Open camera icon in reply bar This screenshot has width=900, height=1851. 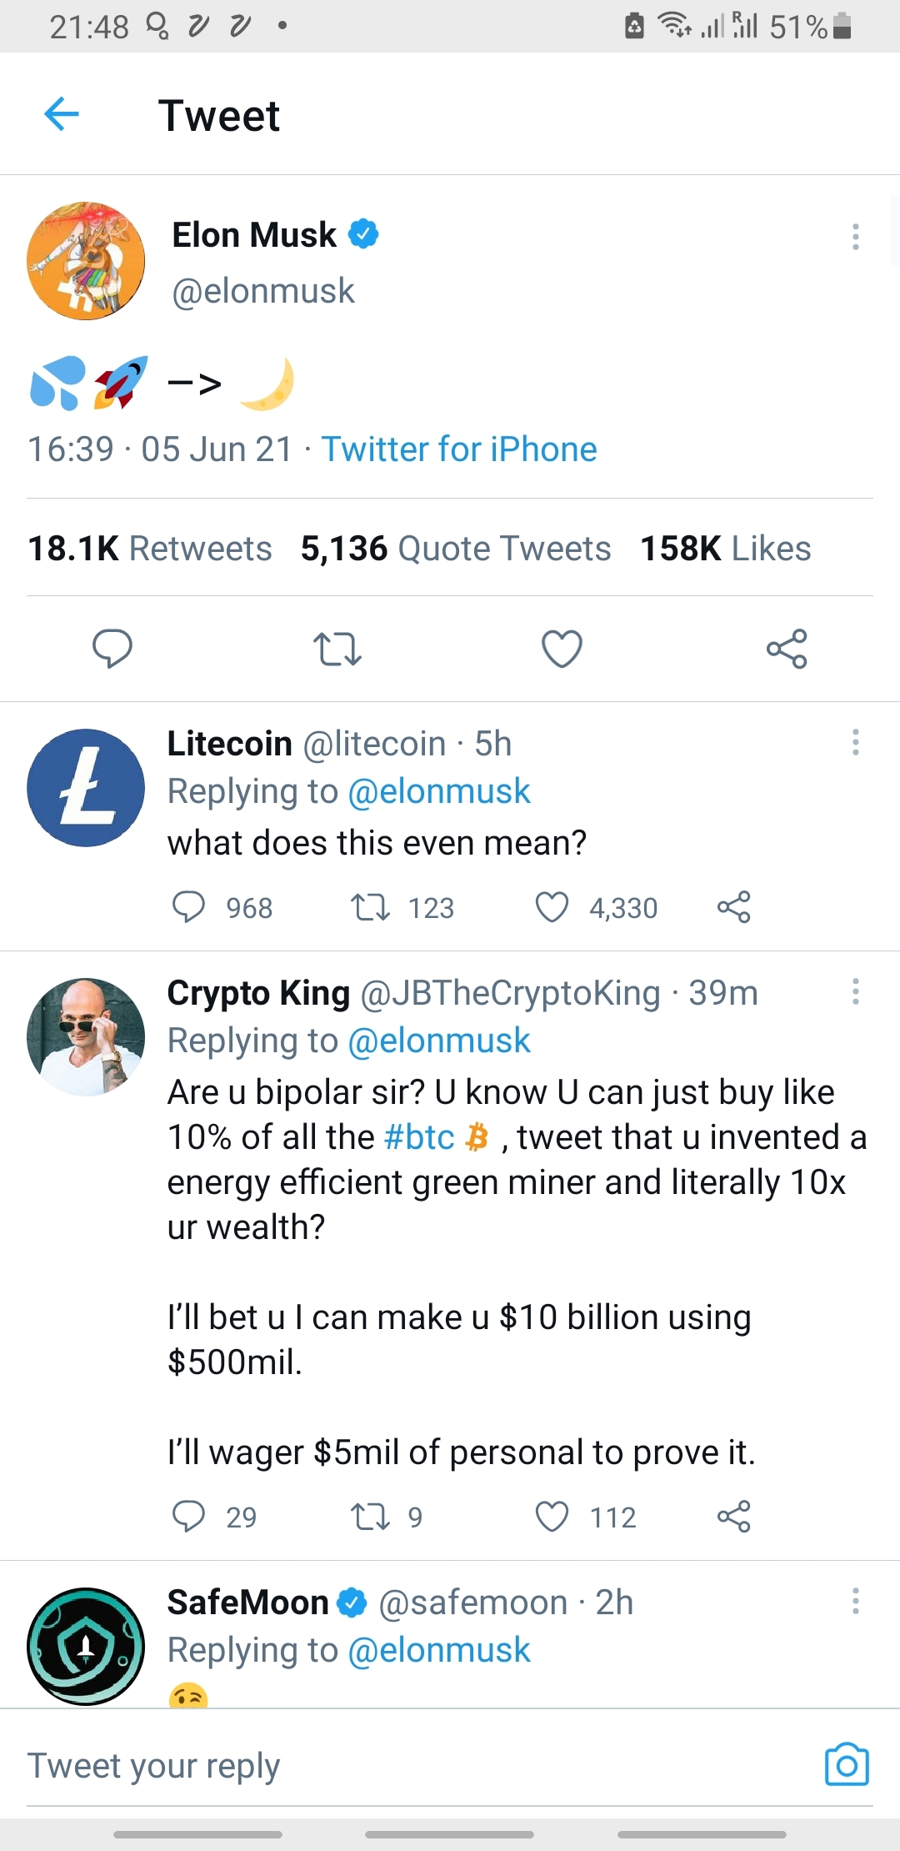click(847, 1764)
